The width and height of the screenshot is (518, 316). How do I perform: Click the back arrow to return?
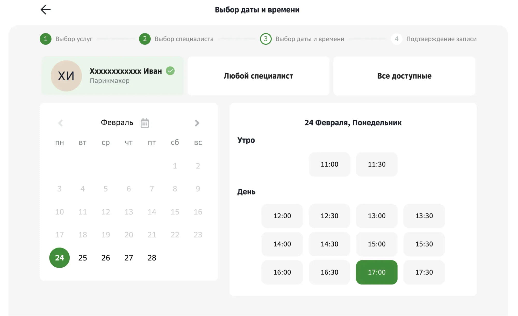click(45, 10)
